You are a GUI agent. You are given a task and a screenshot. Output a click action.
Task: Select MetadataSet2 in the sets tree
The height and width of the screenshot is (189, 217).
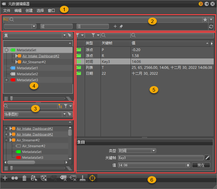tap(27, 74)
